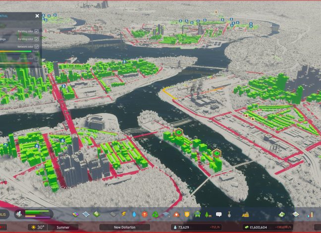Open Police & Administration badge icon
This screenshot has height=233, width=321.
[x=187, y=214]
